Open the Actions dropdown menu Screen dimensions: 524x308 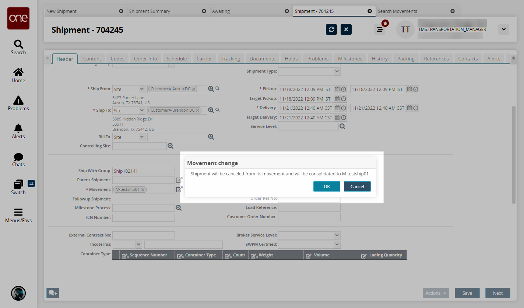436,293
